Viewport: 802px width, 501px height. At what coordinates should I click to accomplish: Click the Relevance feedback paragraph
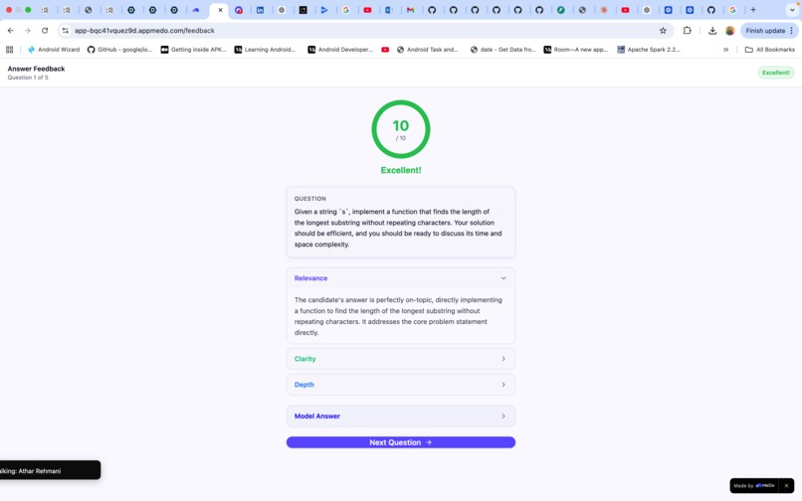click(398, 316)
